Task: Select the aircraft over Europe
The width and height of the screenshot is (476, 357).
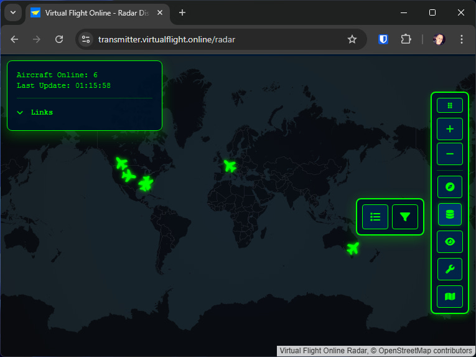Action: click(230, 166)
